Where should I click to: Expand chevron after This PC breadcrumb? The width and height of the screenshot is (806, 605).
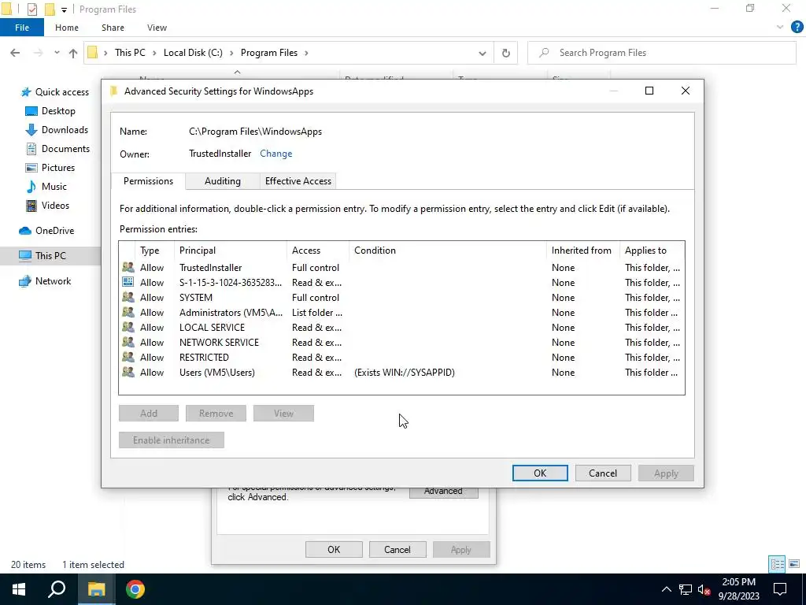tap(155, 53)
